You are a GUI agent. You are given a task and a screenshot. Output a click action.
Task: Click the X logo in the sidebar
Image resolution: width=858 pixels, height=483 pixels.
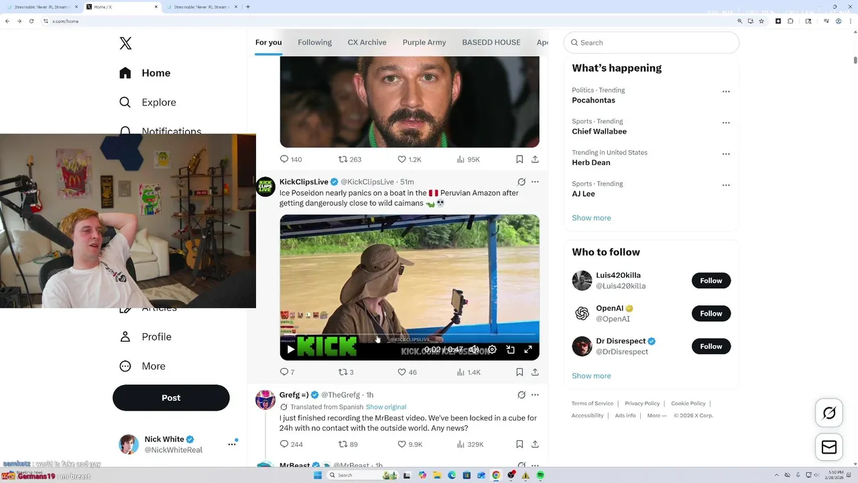[125, 44]
